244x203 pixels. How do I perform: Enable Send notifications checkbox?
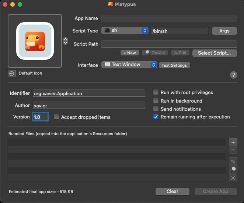[156, 109]
